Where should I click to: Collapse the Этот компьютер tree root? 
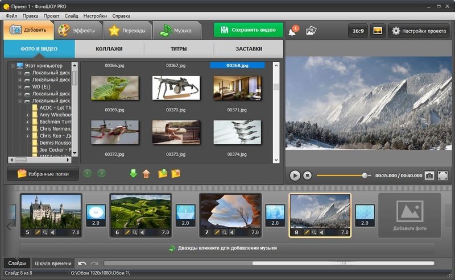[x=13, y=66]
